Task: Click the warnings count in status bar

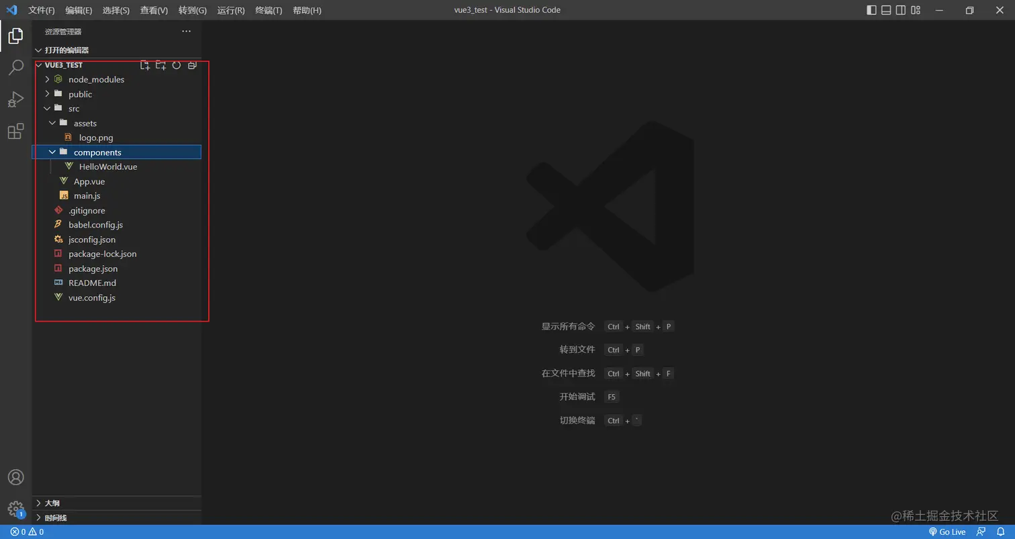Action: pyautogui.click(x=36, y=532)
